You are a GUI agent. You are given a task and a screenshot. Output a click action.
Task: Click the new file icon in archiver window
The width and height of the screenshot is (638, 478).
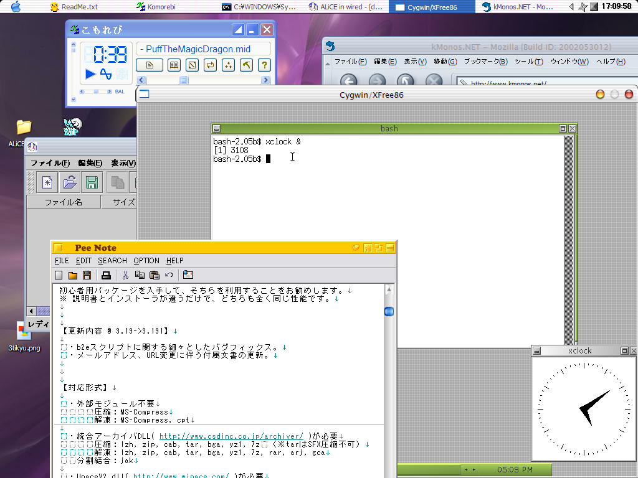(47, 182)
